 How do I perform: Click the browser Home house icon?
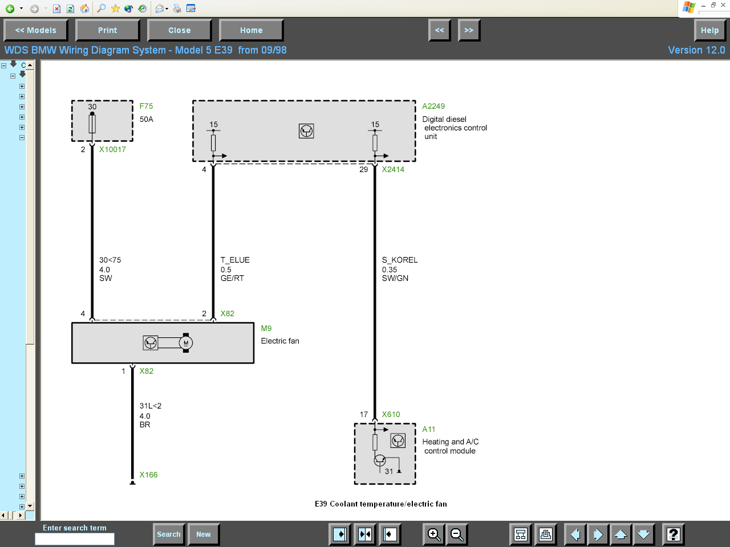(84, 9)
